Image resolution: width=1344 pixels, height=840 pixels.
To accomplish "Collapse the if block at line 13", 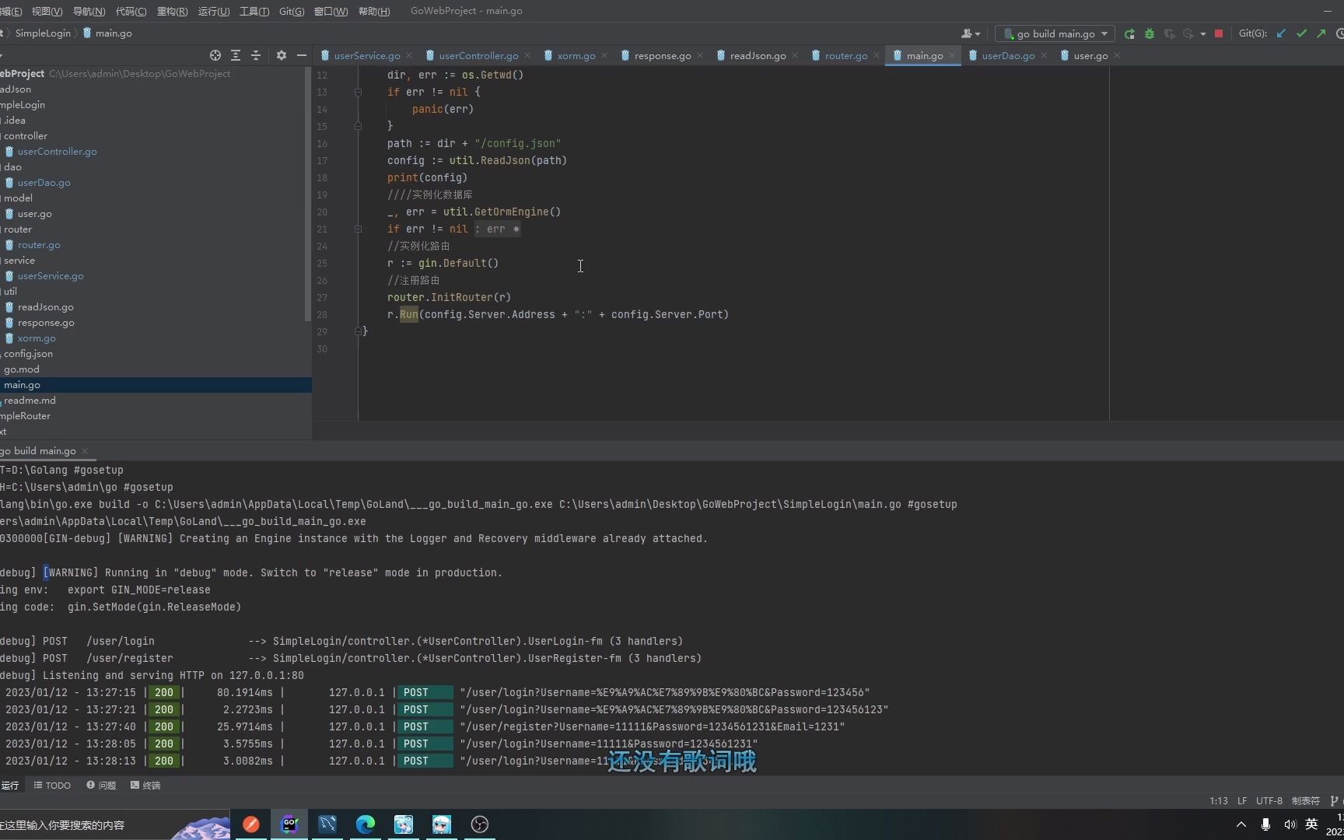I will [358, 92].
